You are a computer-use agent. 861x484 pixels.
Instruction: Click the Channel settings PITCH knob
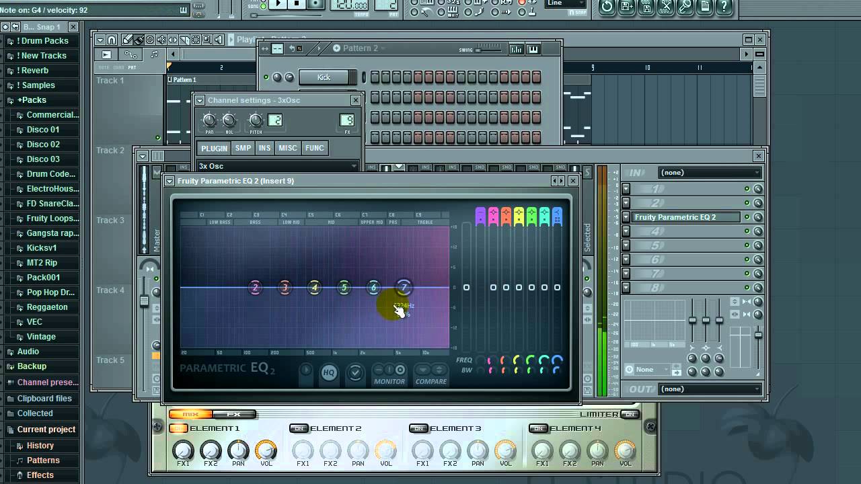[256, 120]
